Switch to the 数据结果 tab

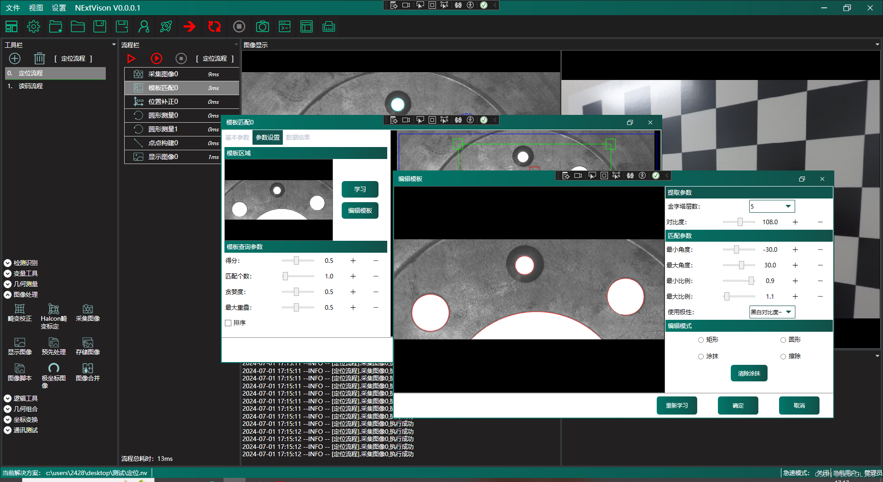(x=298, y=137)
